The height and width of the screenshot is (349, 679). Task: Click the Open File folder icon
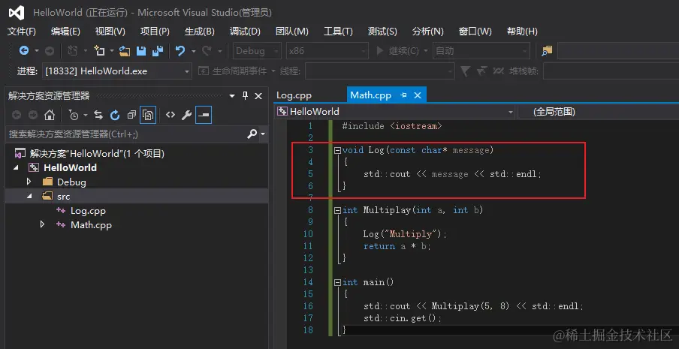click(125, 51)
